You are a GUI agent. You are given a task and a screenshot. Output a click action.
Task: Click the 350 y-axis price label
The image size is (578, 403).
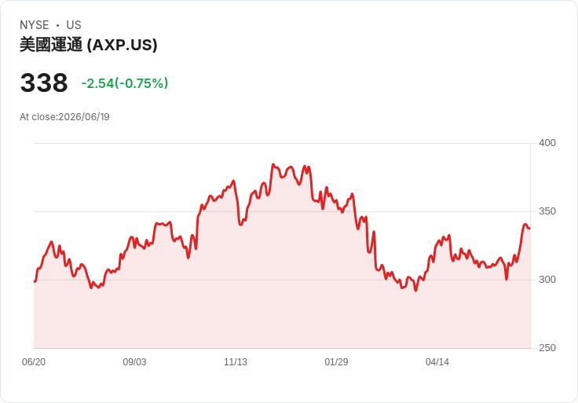tap(547, 211)
